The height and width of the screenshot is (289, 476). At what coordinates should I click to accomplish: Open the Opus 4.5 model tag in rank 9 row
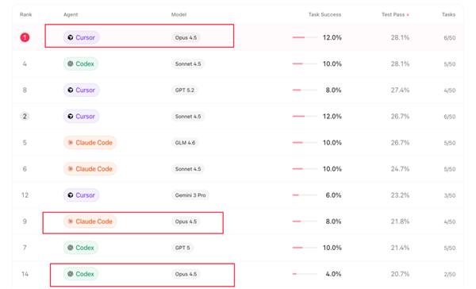[186, 222]
